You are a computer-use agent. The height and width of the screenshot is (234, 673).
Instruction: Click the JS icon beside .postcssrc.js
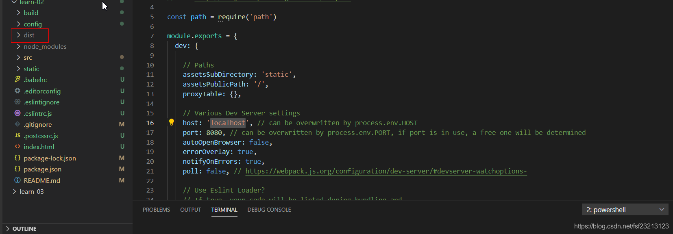tap(17, 135)
